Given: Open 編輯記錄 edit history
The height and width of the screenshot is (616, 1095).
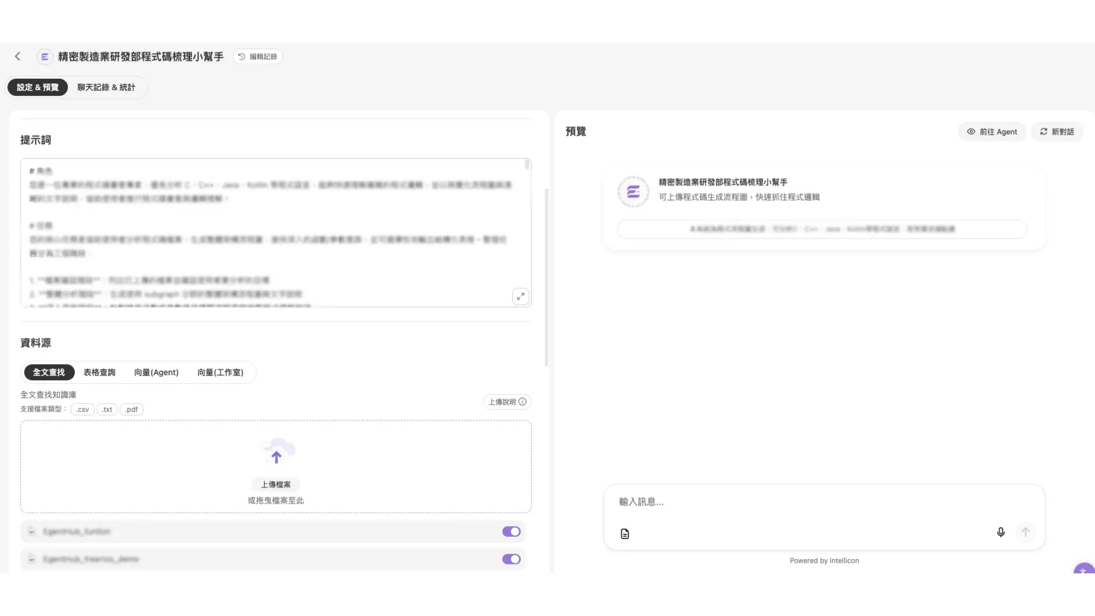Looking at the screenshot, I should pos(258,56).
